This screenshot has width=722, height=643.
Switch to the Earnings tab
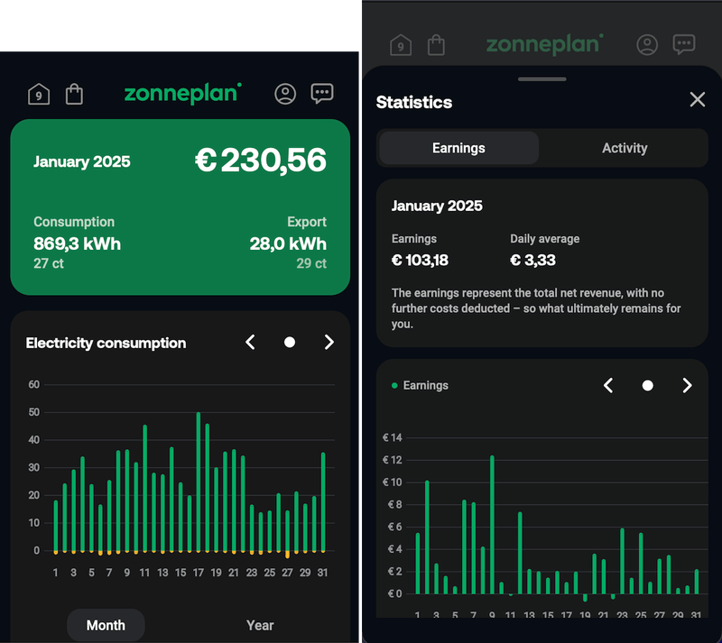[x=458, y=148]
